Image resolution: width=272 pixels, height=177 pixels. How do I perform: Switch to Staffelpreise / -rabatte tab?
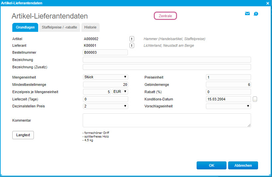click(59, 27)
